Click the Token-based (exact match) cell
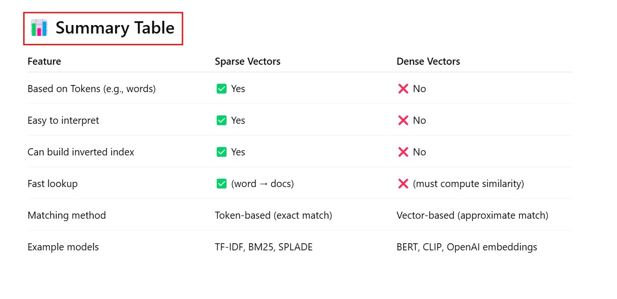Viewport: 617px width, 299px height. (273, 215)
